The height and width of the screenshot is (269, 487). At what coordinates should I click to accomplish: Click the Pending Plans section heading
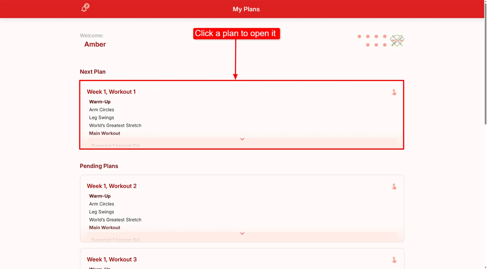pos(99,166)
